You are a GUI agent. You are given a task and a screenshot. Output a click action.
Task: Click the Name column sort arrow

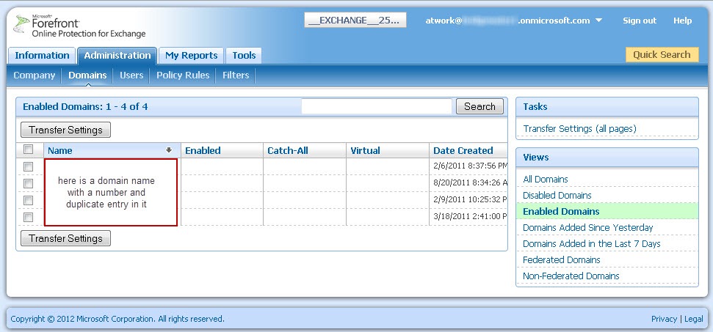(169, 150)
